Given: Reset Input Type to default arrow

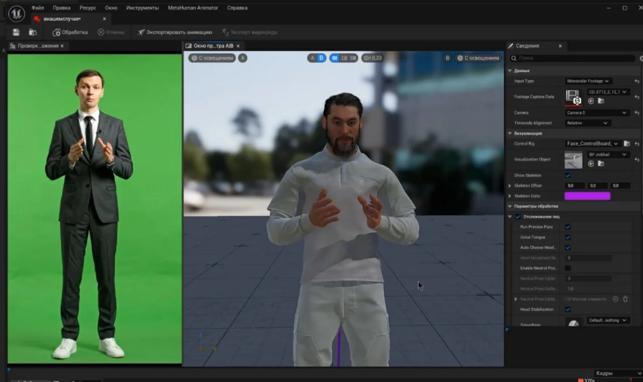Looking at the screenshot, I should 637,81.
